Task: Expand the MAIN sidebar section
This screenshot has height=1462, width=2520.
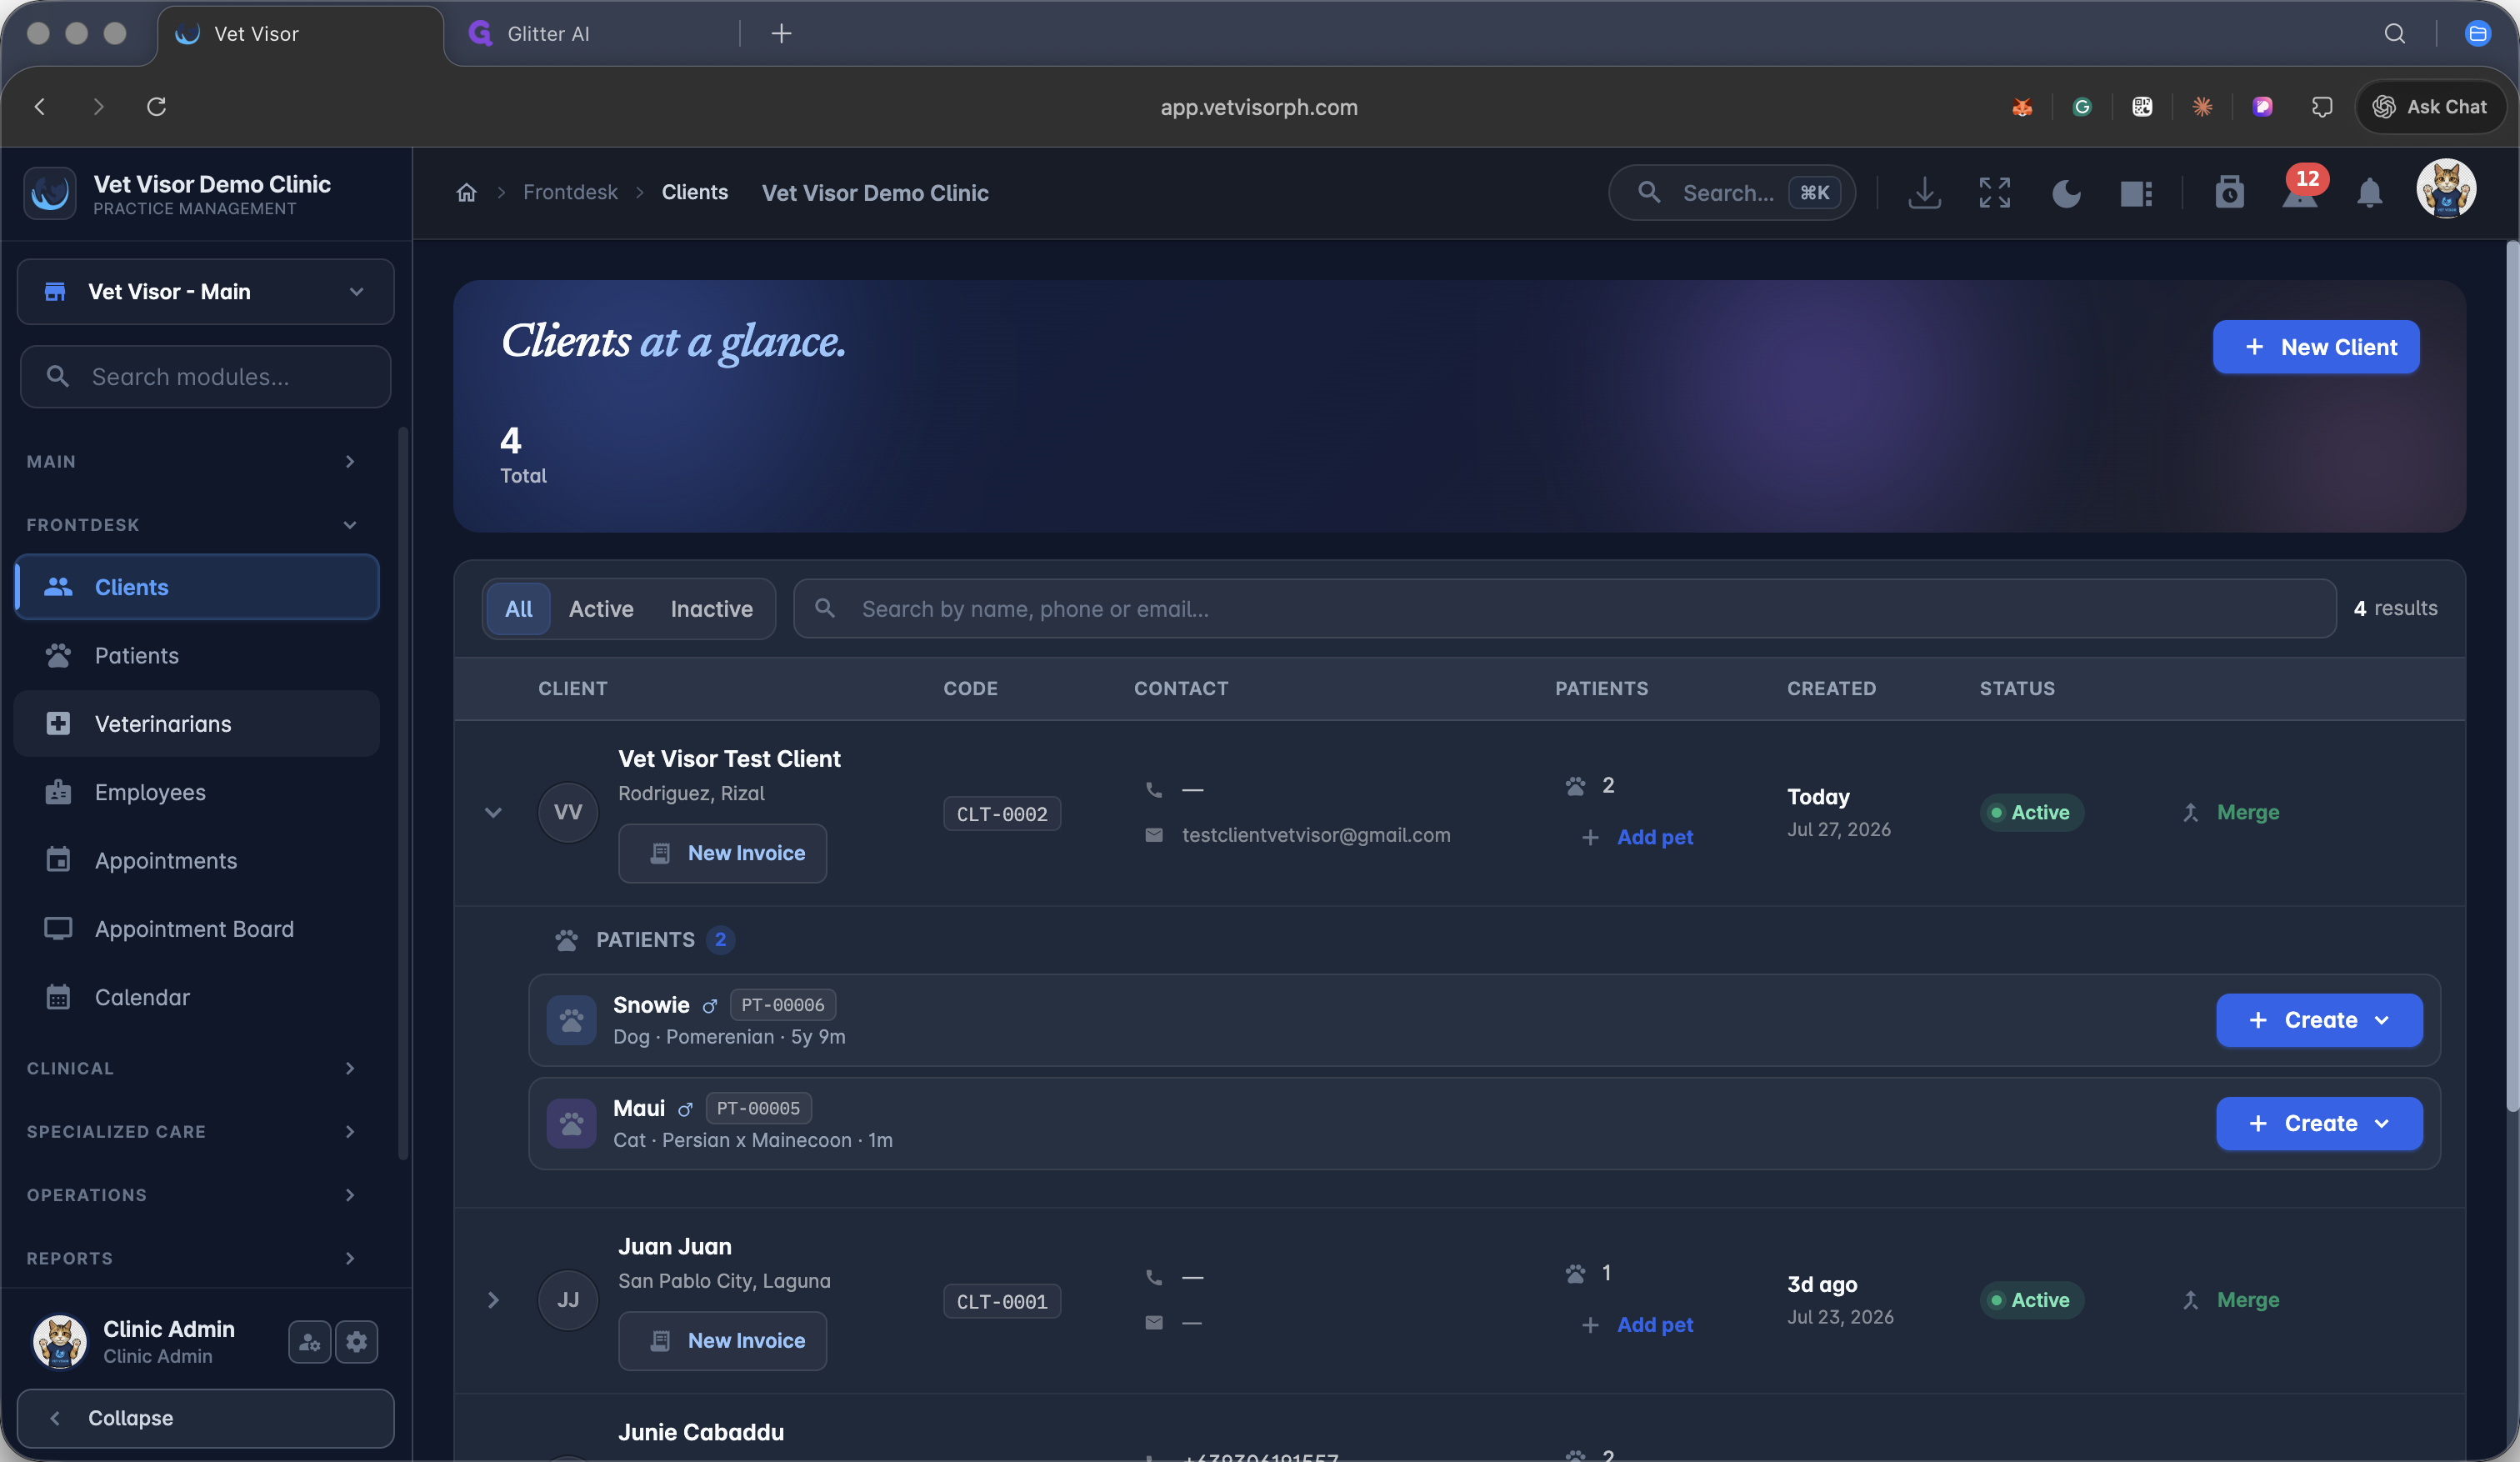Action: 192,462
